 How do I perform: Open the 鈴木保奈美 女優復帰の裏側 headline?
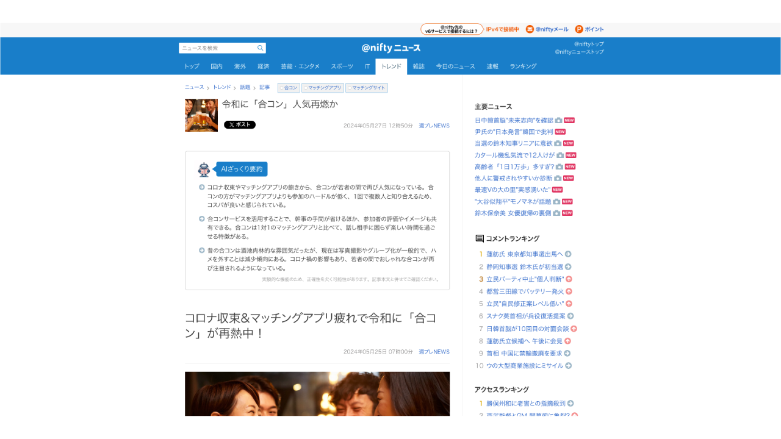point(513,213)
